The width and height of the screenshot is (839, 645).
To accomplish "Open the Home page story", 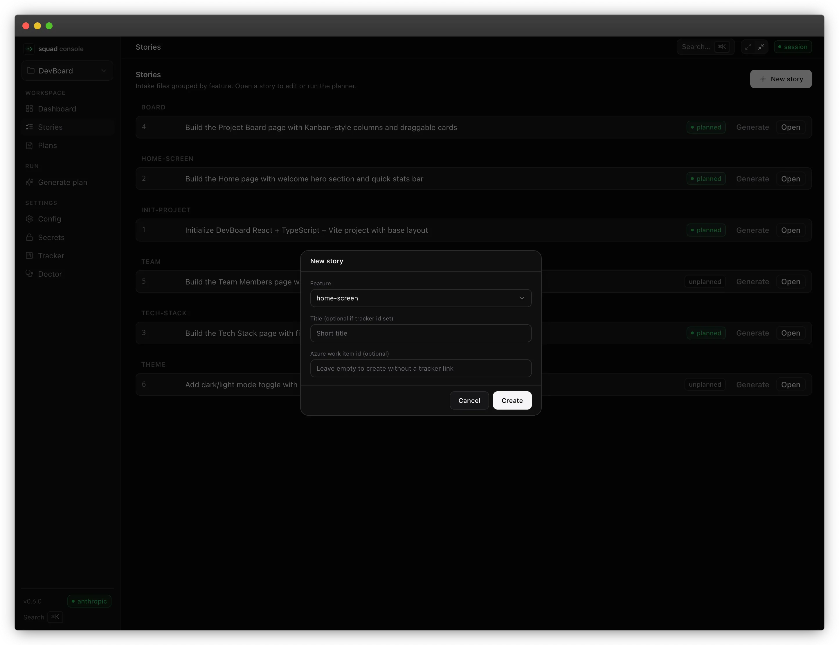I will click(791, 179).
